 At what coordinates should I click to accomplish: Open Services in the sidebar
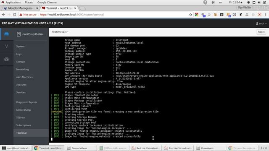[x=21, y=92]
